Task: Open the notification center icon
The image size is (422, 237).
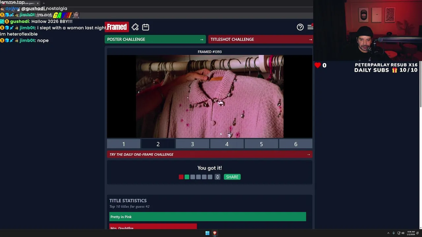Action: coord(418,233)
